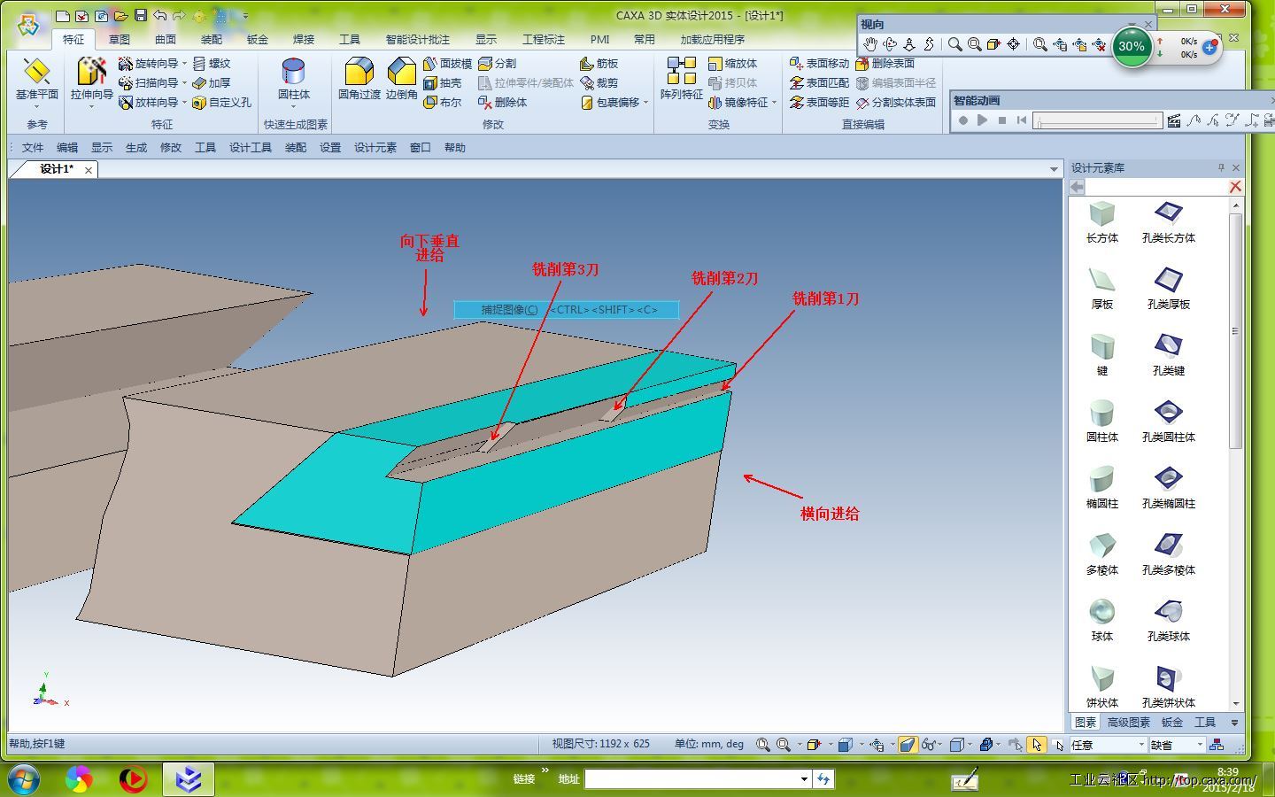Image resolution: width=1275 pixels, height=797 pixels.
Task: Open the Windows Start button
Action: (x=23, y=779)
